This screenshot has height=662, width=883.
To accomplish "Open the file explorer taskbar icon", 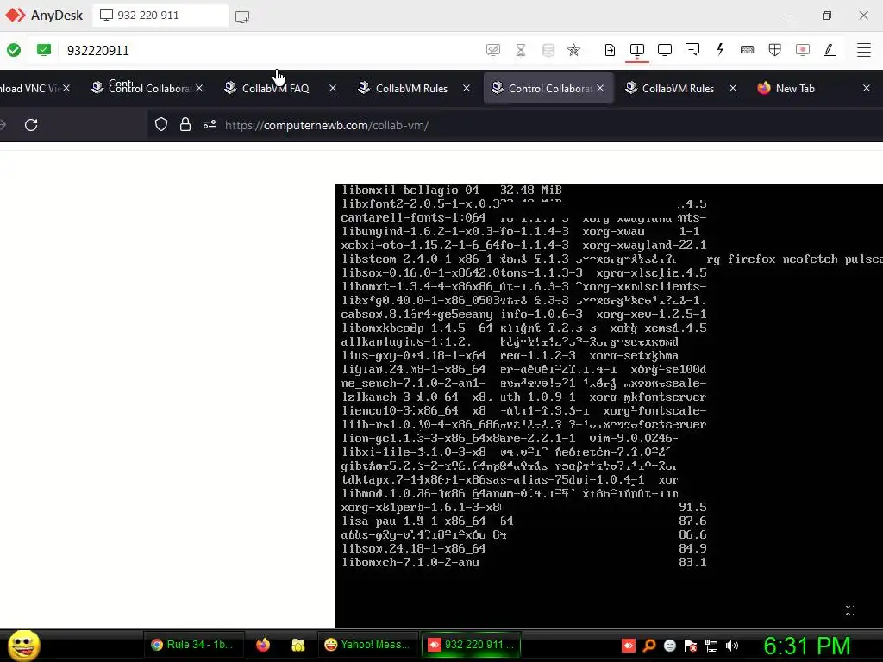I will 297,645.
